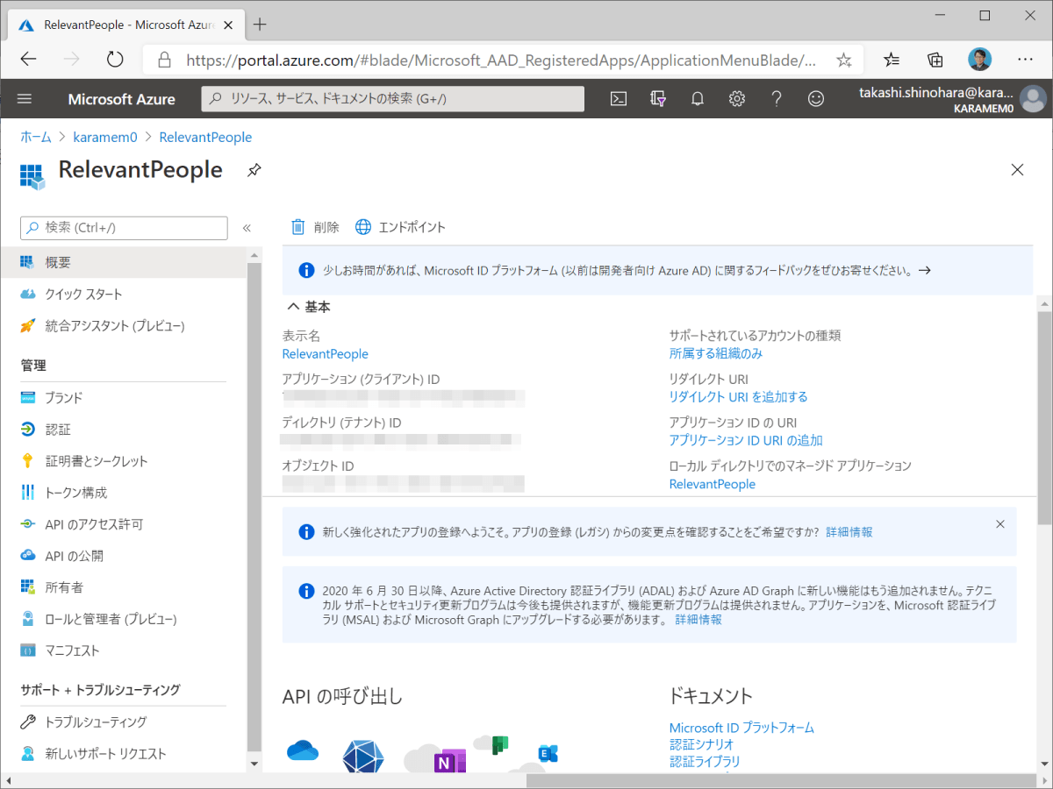Viewport: 1053px width, 789px height.
Task: Go to karamem0 breadcrumb
Action: (105, 138)
